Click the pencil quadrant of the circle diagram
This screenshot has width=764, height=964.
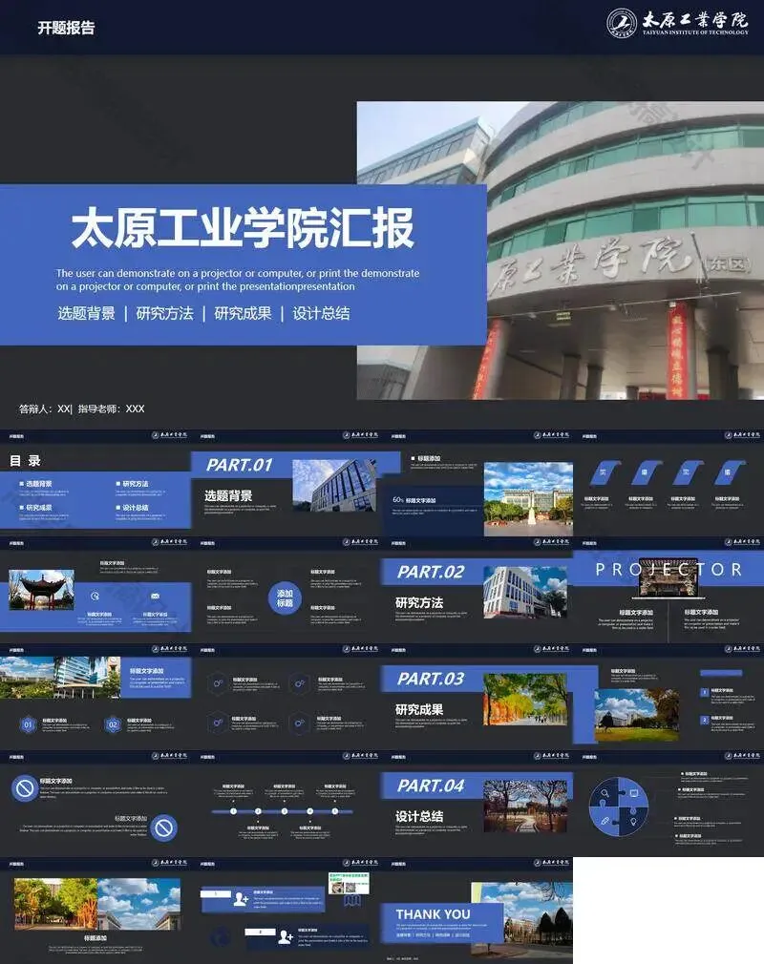[605, 822]
